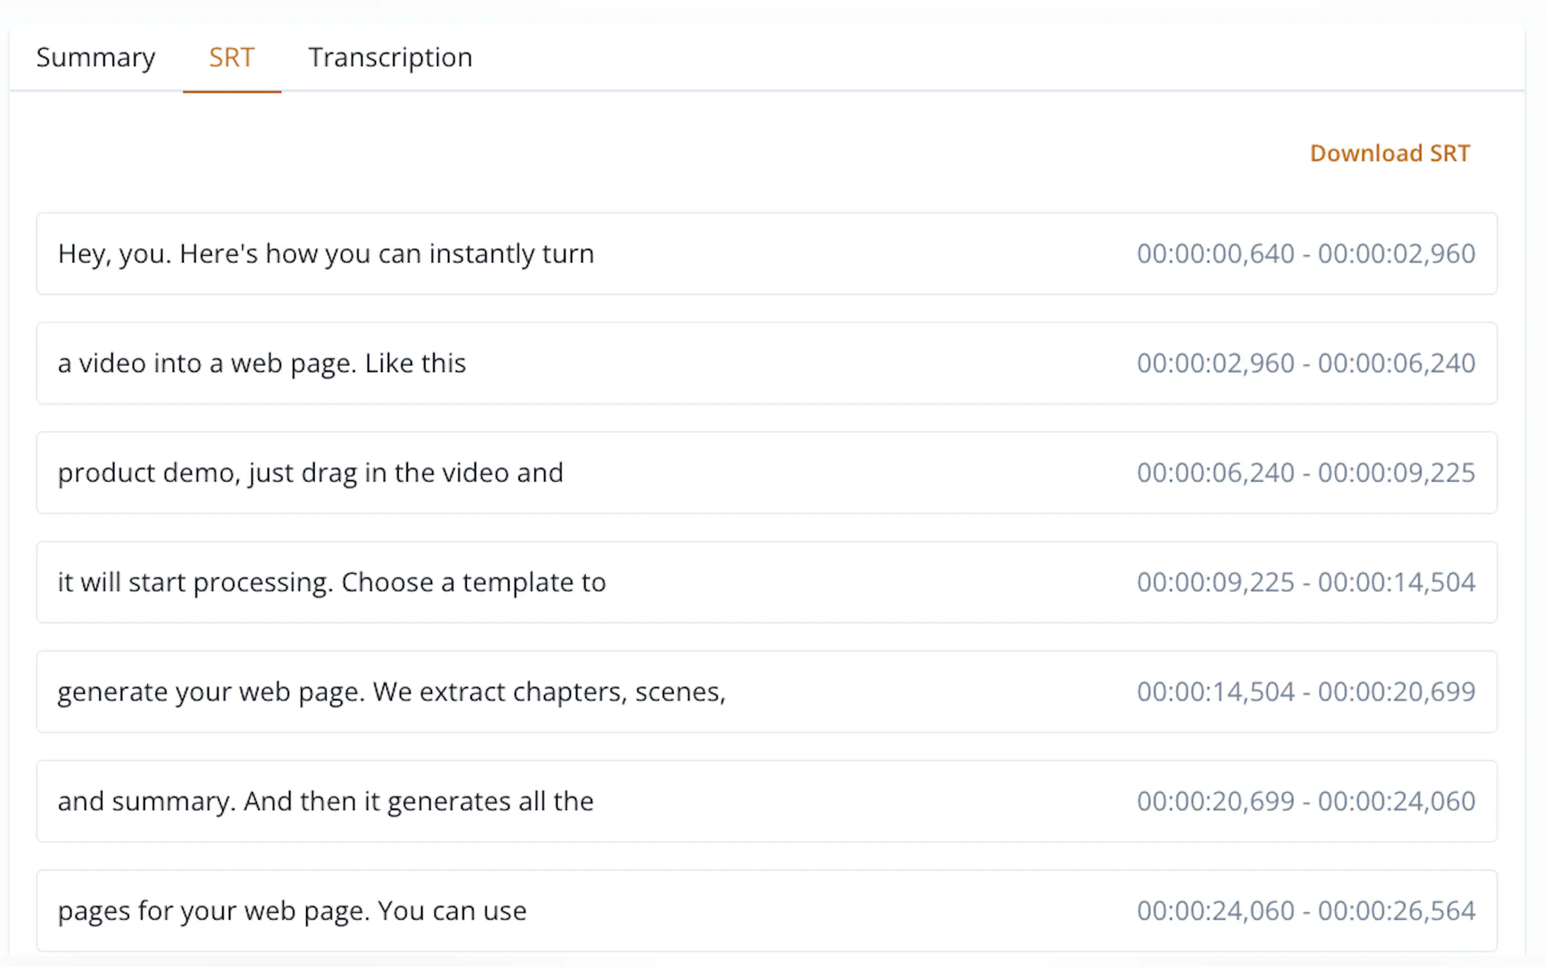Select the "product demo, just drag in the video and" line
Viewport: 1546px width, 967px height.
coord(310,473)
